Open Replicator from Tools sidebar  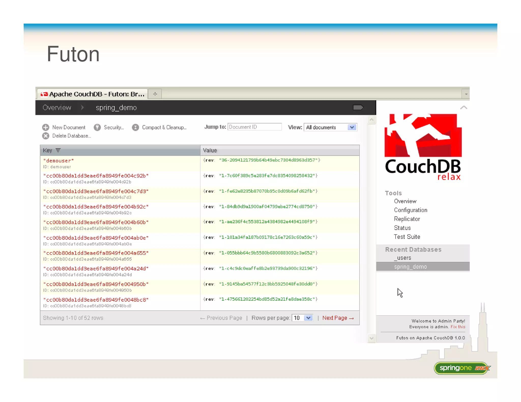(407, 219)
